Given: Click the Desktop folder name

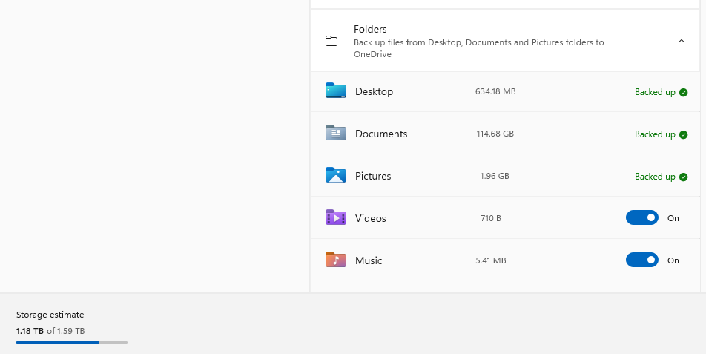Looking at the screenshot, I should [x=374, y=91].
